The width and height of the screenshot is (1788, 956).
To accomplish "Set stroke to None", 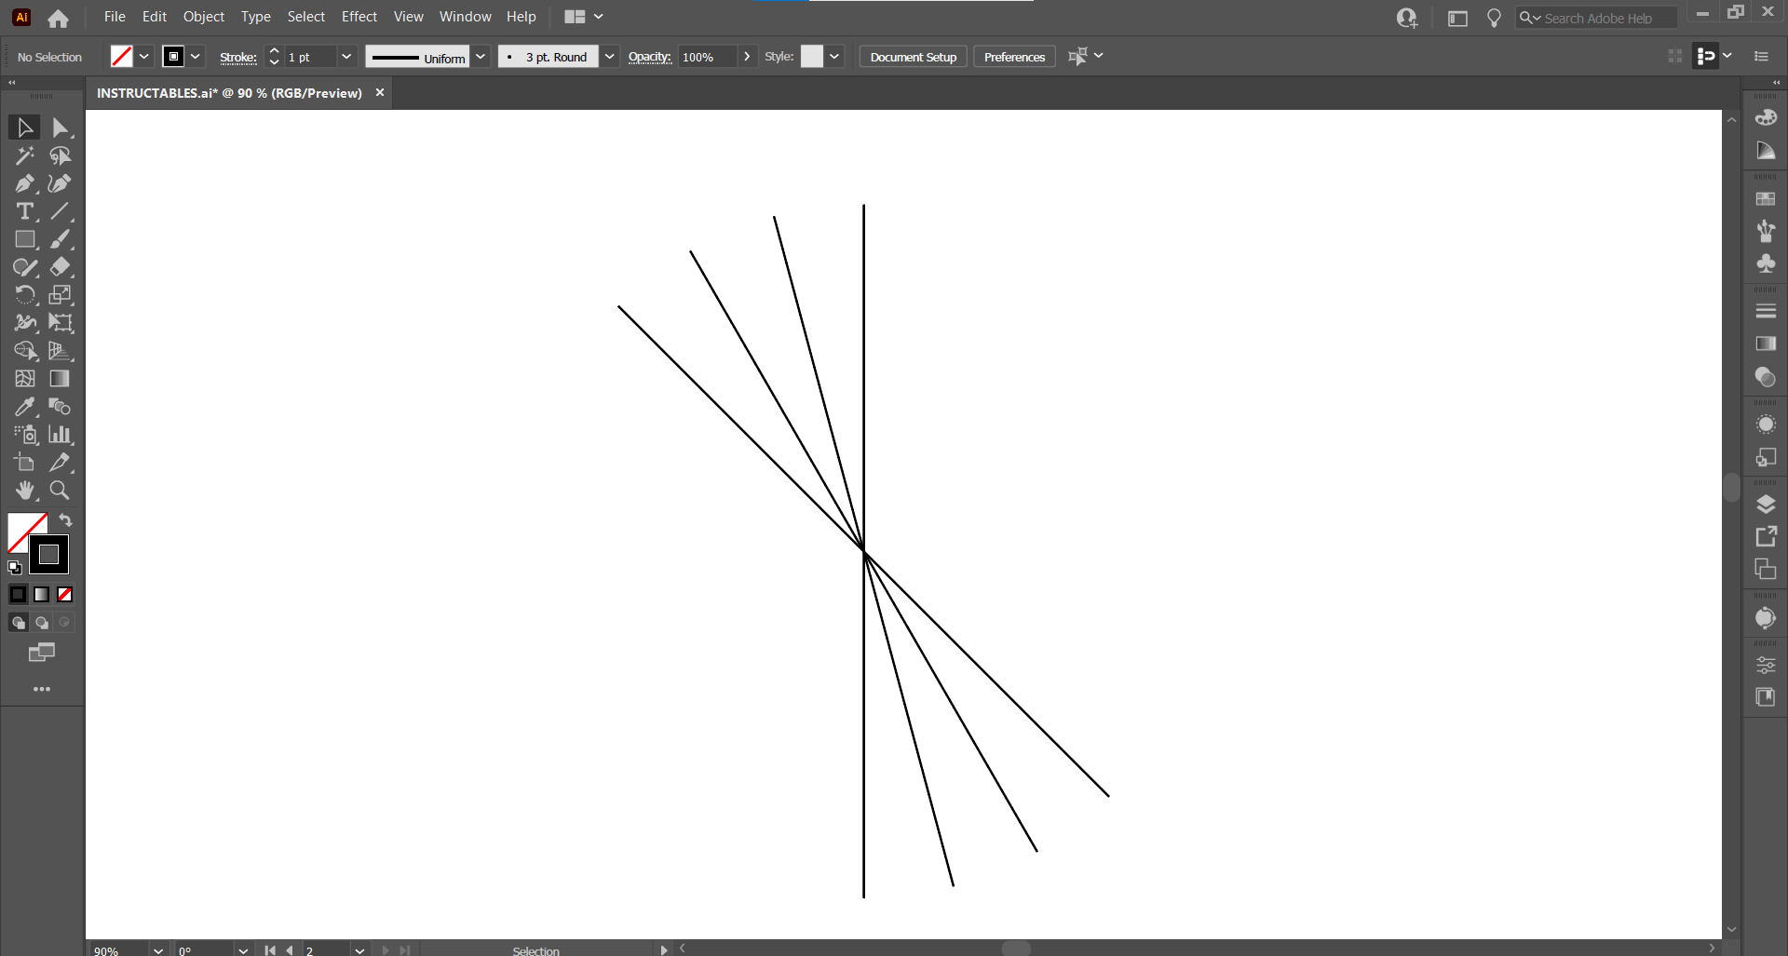I will point(65,594).
